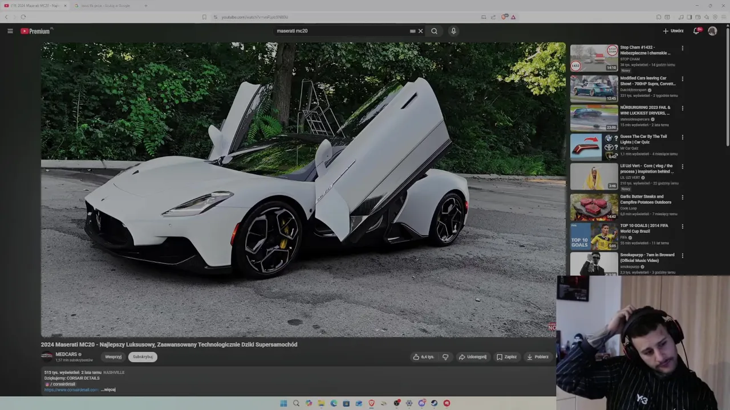The width and height of the screenshot is (730, 410).
Task: Share the video via Udostępnij
Action: pos(473,357)
